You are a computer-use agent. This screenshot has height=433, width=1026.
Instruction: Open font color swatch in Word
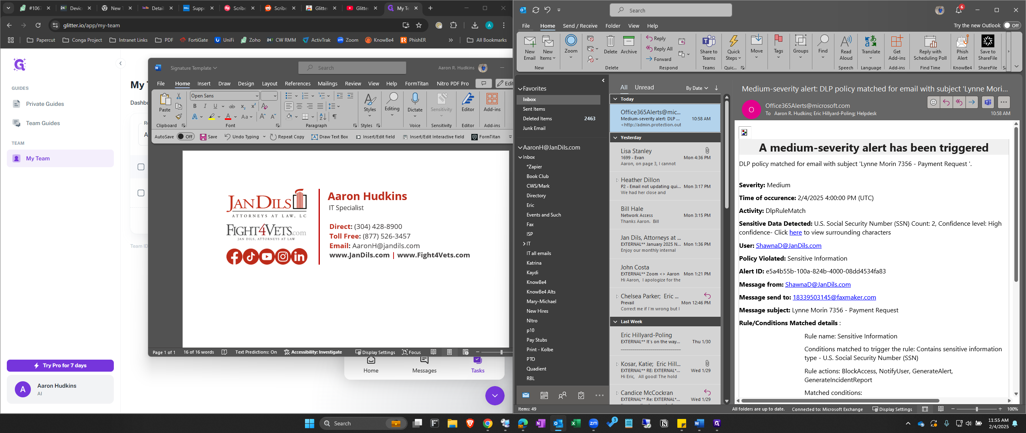228,117
